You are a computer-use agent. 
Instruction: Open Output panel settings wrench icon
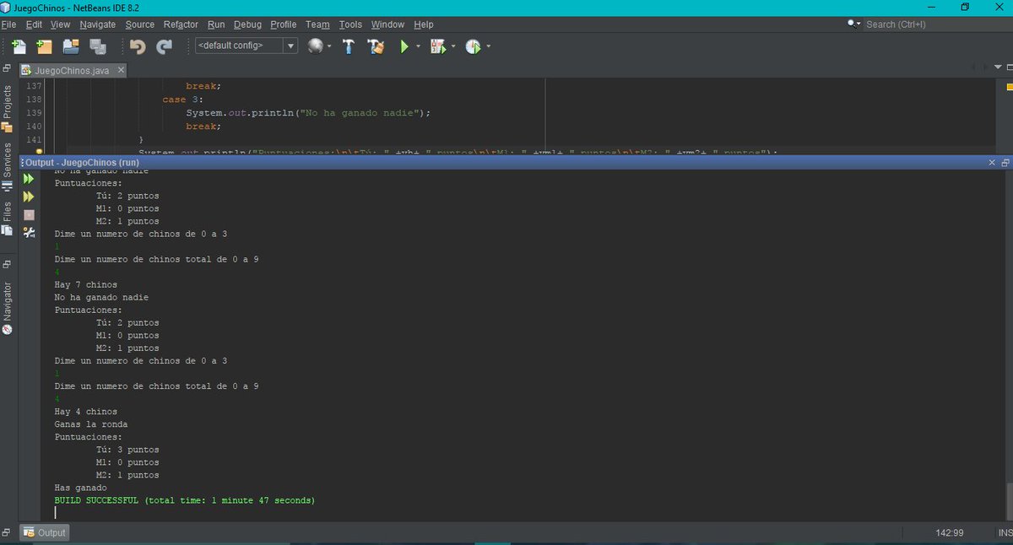pyautogui.click(x=29, y=232)
